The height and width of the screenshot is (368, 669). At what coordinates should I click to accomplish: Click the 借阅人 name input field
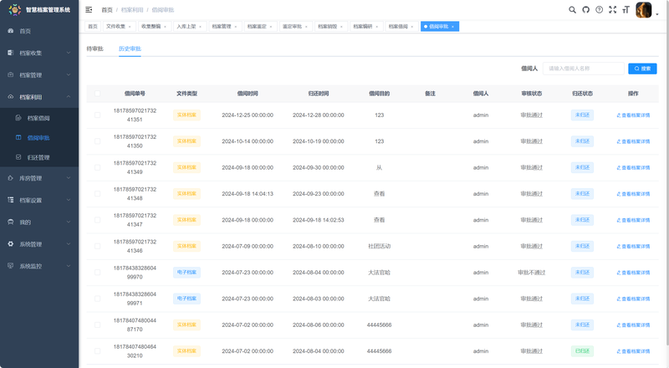point(583,69)
